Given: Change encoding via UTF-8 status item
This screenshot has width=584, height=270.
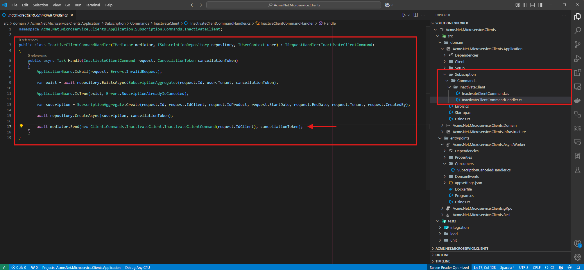Looking at the screenshot, I should (x=524, y=267).
